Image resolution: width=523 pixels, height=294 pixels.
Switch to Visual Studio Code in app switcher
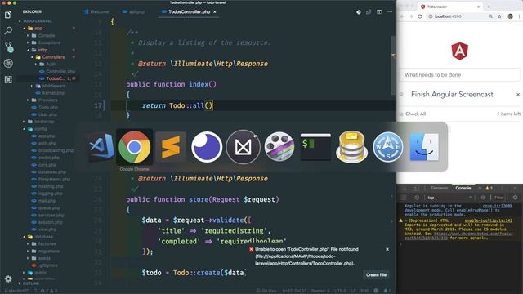(x=100, y=147)
